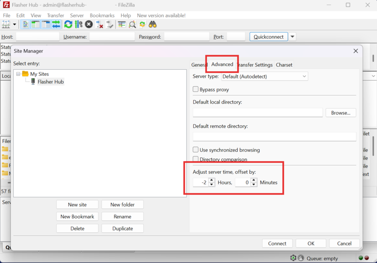The image size is (377, 263).
Task: Refresh file and folder lists
Action: click(x=68, y=25)
